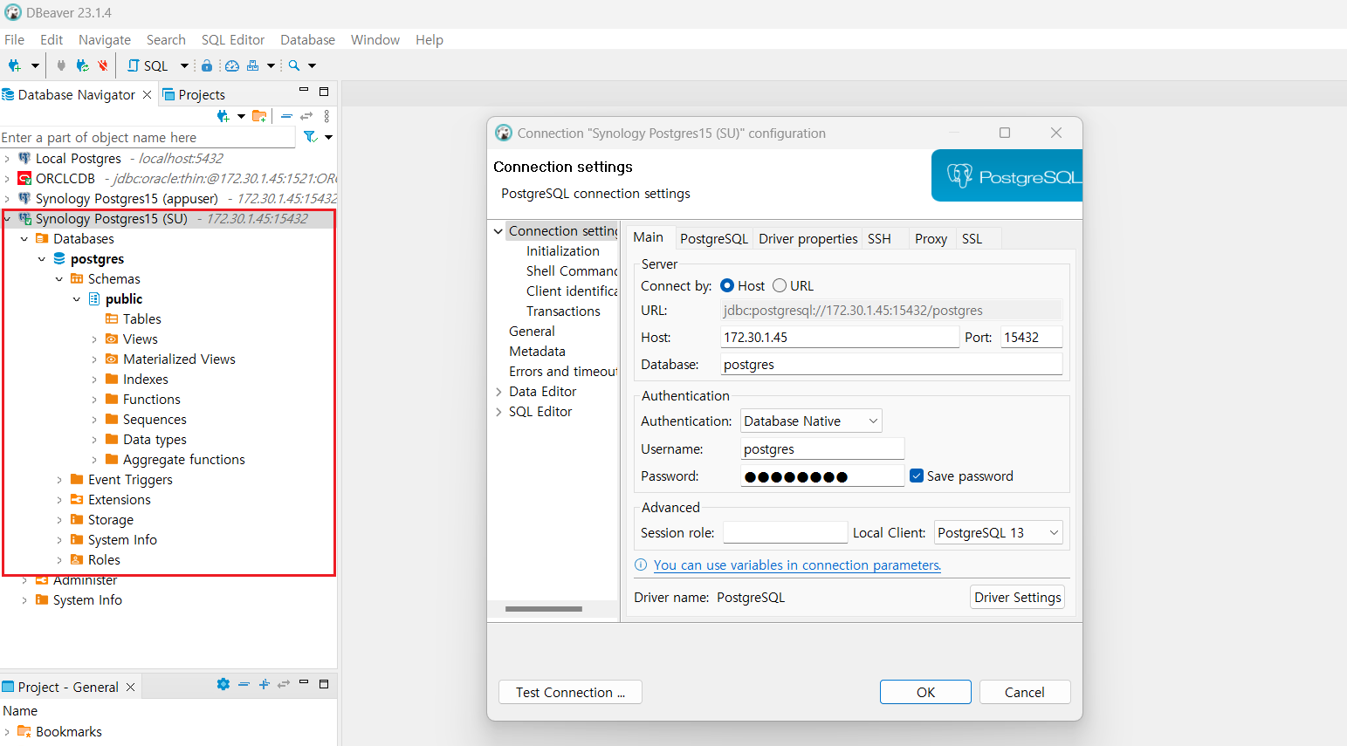Maximize the Database Navigator panel
Viewport: 1347px width, 746px height.
(324, 92)
